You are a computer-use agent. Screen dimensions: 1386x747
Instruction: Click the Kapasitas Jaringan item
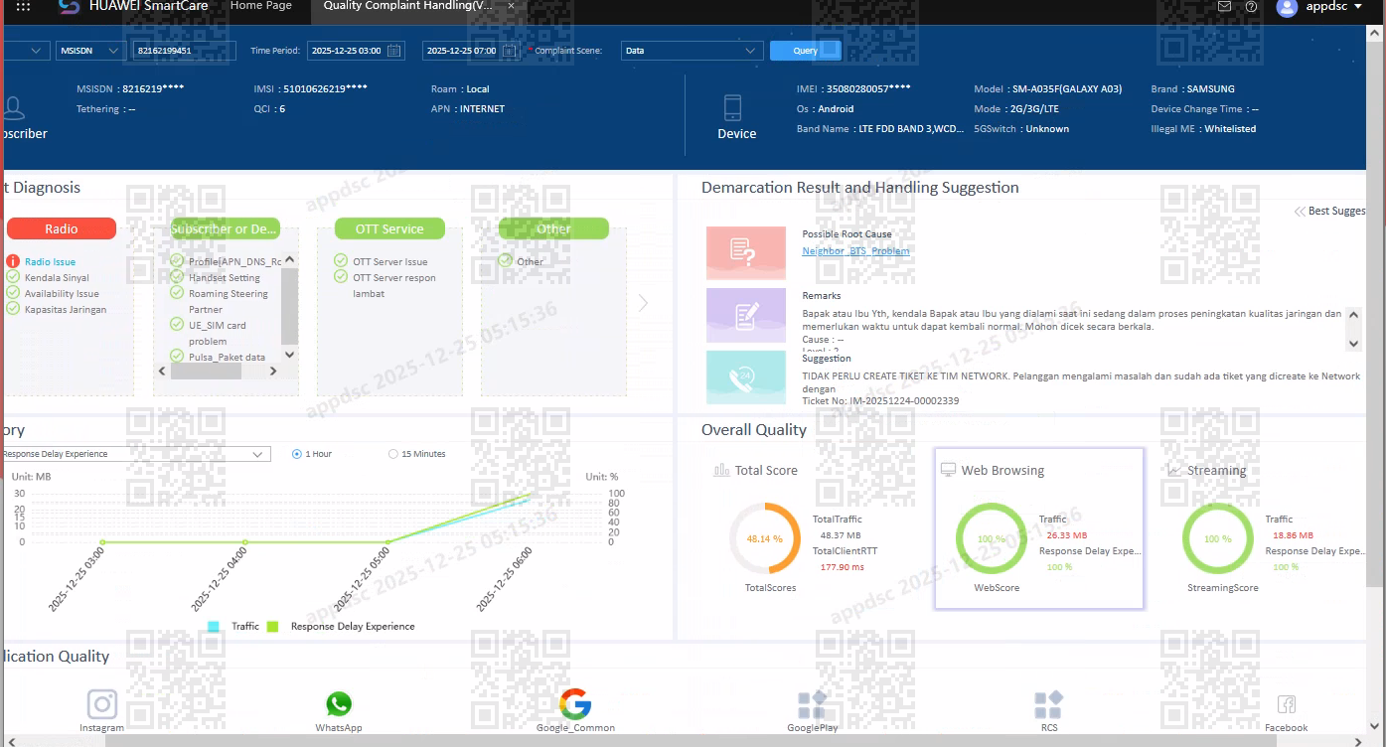[66, 310]
